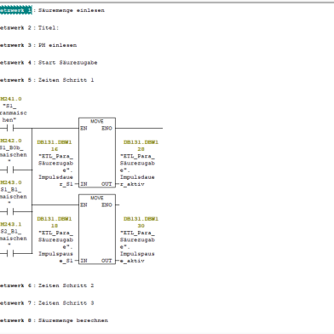Click the EN input of lower MOVE
Image resolution: width=334 pixels, height=334 pixels.
click(83, 205)
